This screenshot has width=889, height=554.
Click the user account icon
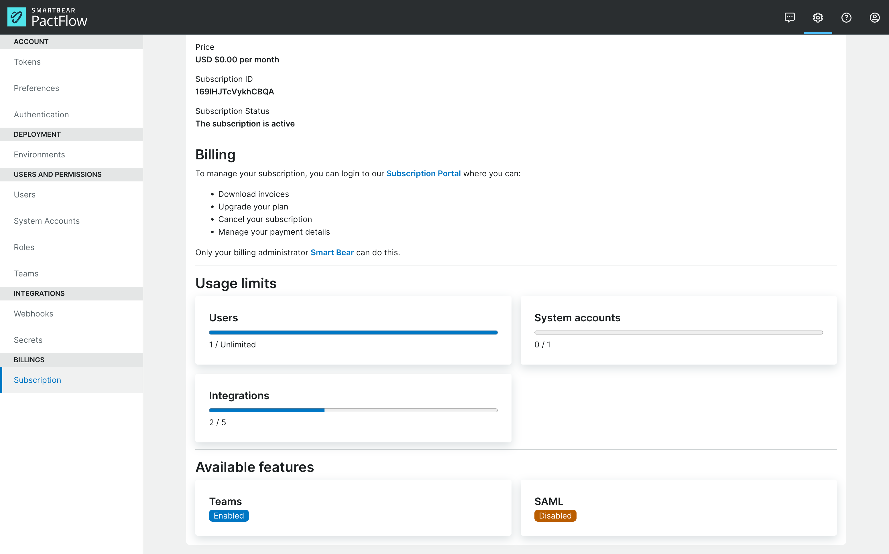click(874, 17)
